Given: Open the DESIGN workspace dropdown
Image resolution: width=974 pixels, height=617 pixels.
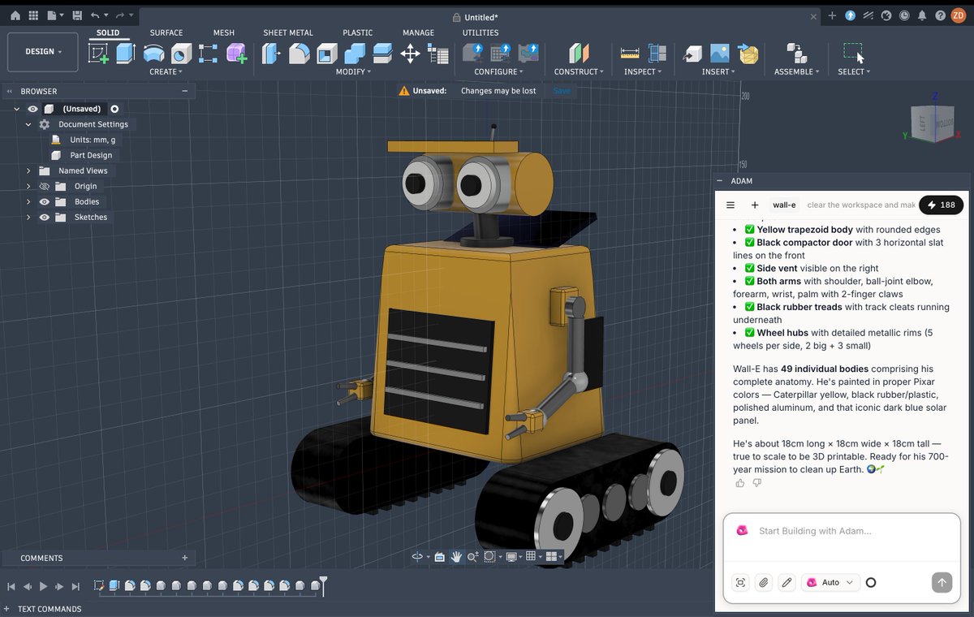Looking at the screenshot, I should (43, 52).
